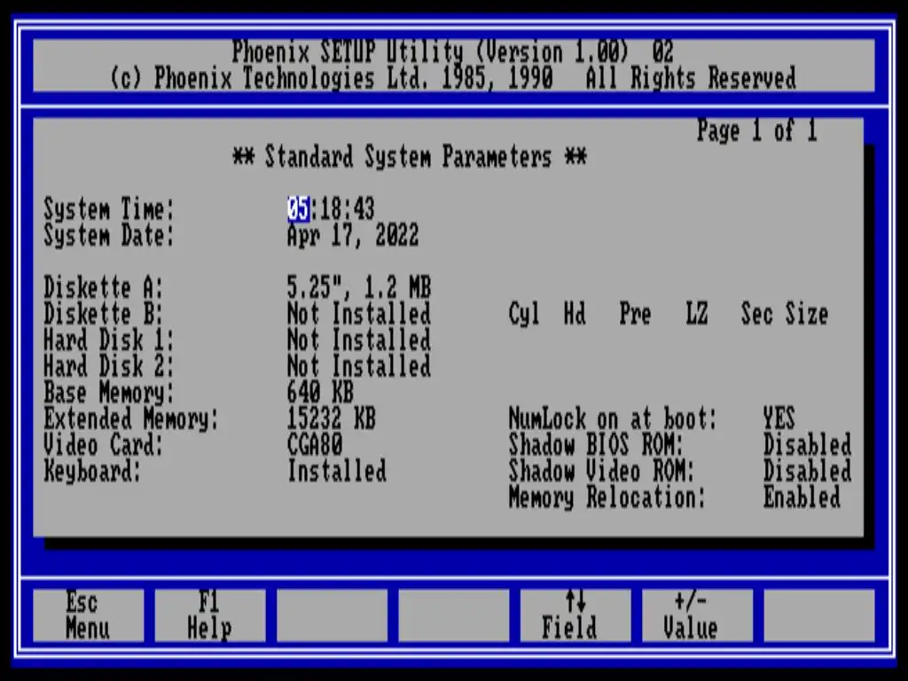
Task: Click the Standard System Parameters heading
Action: (410, 157)
